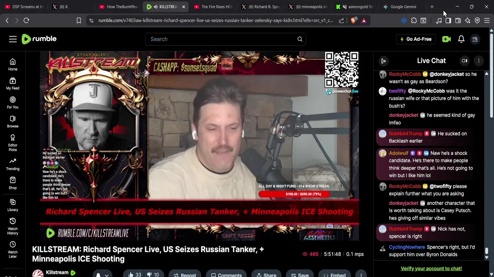Open Watch Later in sidebar
The image size is (494, 277).
(13, 250)
